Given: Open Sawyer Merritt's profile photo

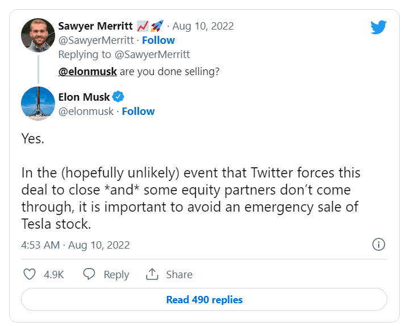Looking at the screenshot, I should (x=37, y=35).
